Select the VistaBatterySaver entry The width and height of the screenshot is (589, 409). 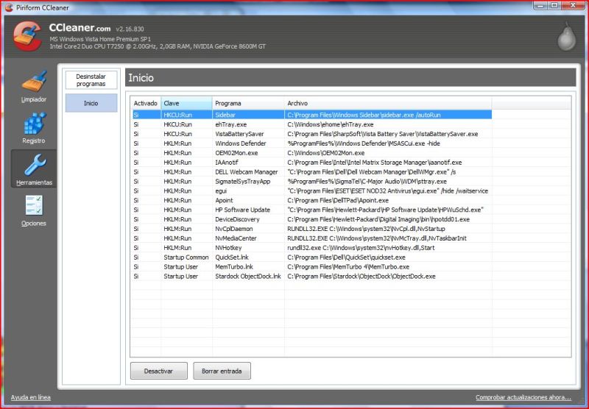311,134
